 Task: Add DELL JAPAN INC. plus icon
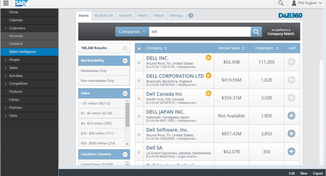[x=291, y=116]
